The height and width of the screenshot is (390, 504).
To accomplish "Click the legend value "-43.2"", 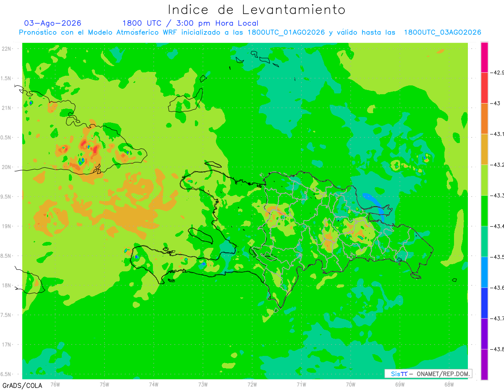I will 497,165.
